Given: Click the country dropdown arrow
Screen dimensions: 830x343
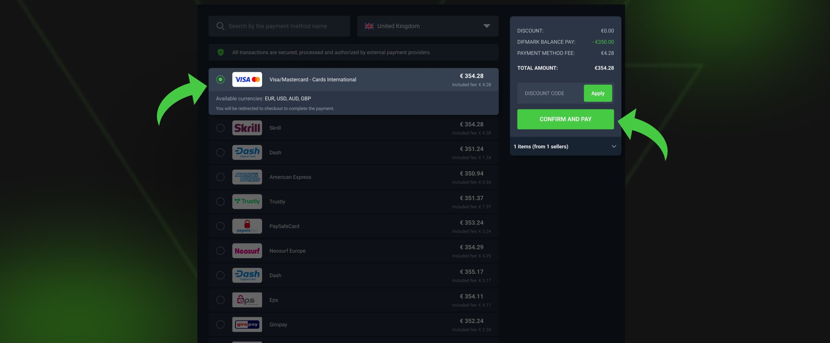Looking at the screenshot, I should (486, 26).
